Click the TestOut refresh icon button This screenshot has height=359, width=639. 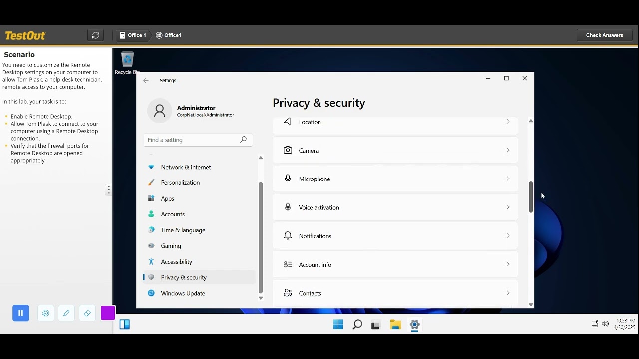coord(96,35)
